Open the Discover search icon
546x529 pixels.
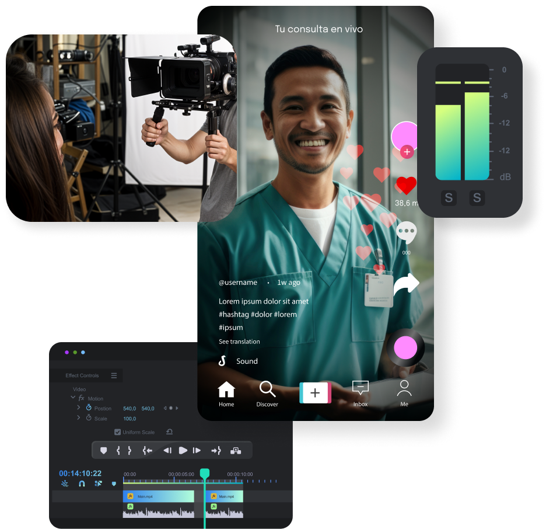[267, 389]
